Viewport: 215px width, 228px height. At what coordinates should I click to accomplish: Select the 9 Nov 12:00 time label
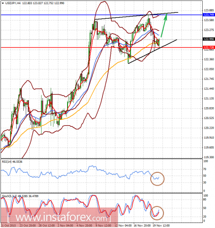tap(103, 225)
